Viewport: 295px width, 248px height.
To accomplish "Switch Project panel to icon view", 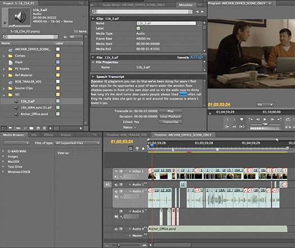I will [x=10, y=128].
